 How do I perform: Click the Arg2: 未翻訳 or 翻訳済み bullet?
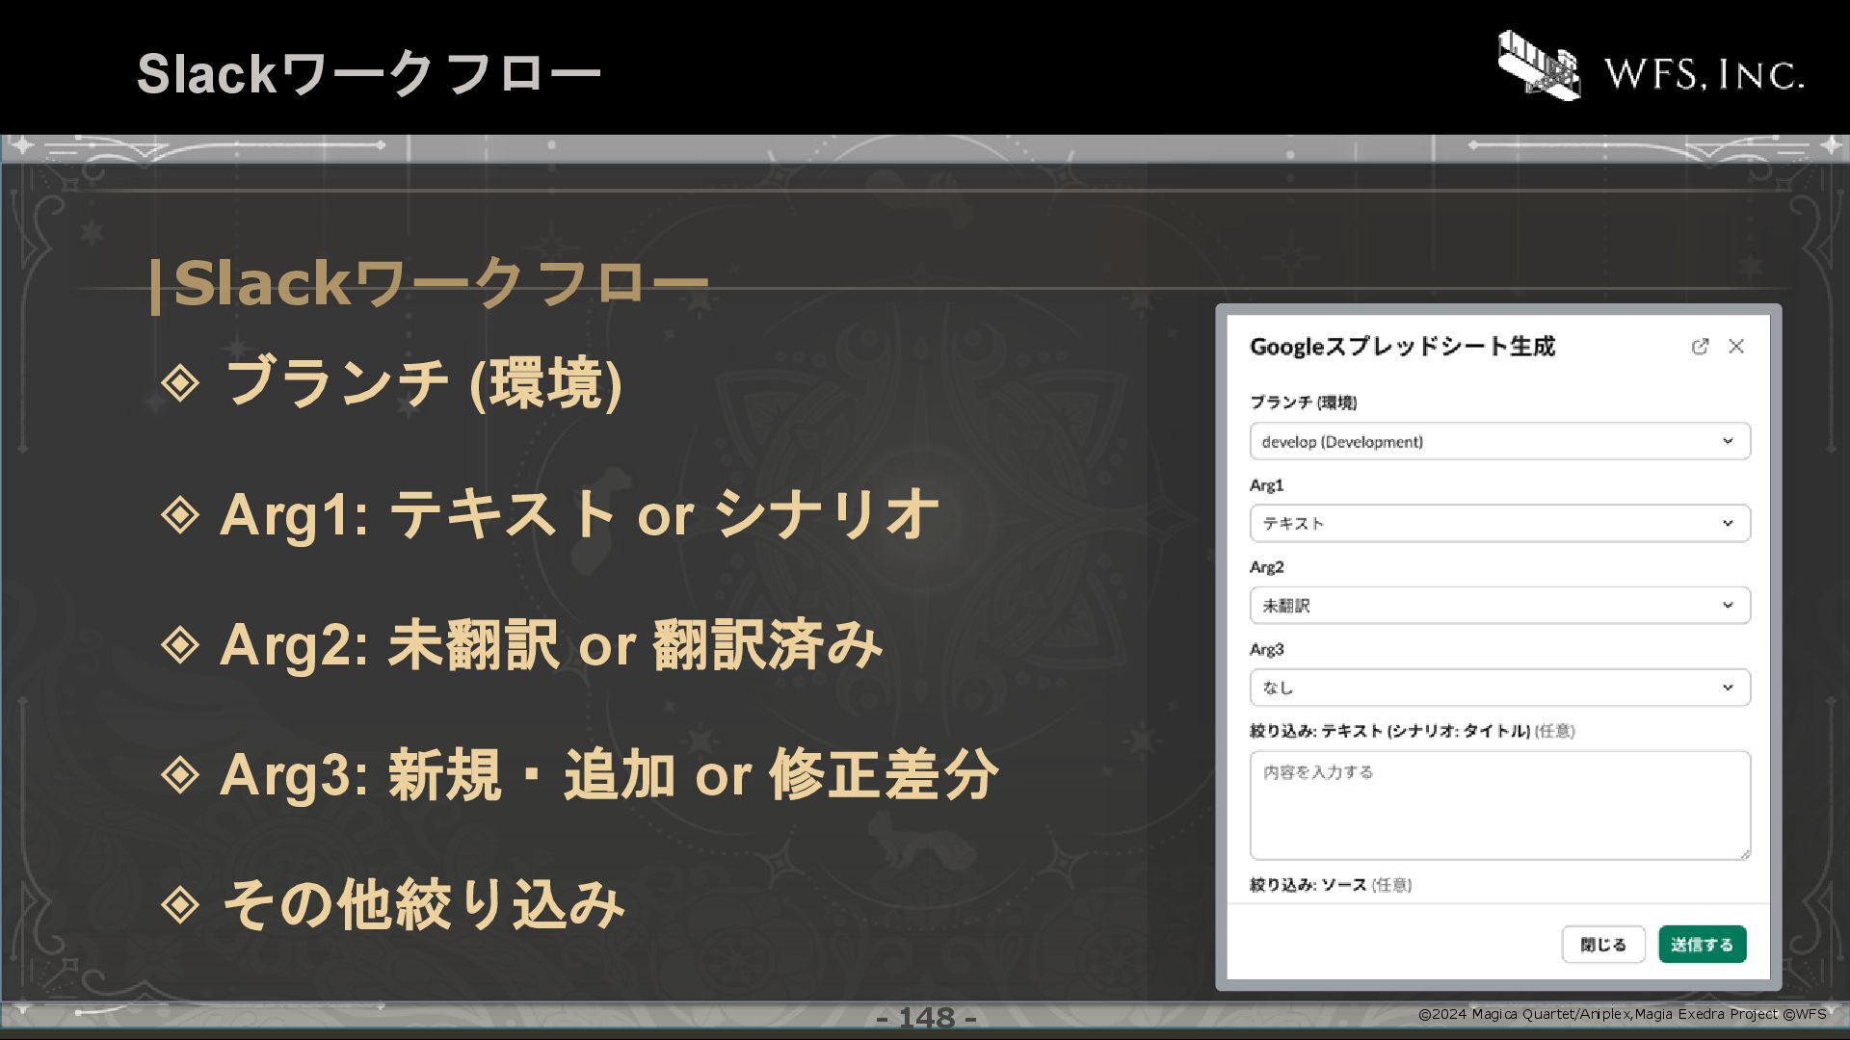pyautogui.click(x=551, y=644)
